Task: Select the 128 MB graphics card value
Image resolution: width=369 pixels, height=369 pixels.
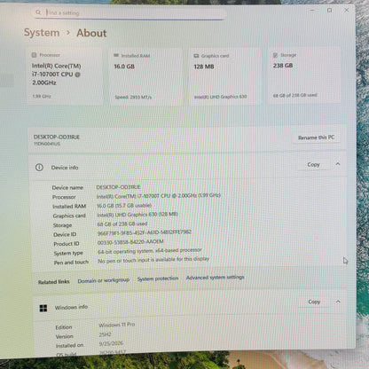Action: pos(204,67)
